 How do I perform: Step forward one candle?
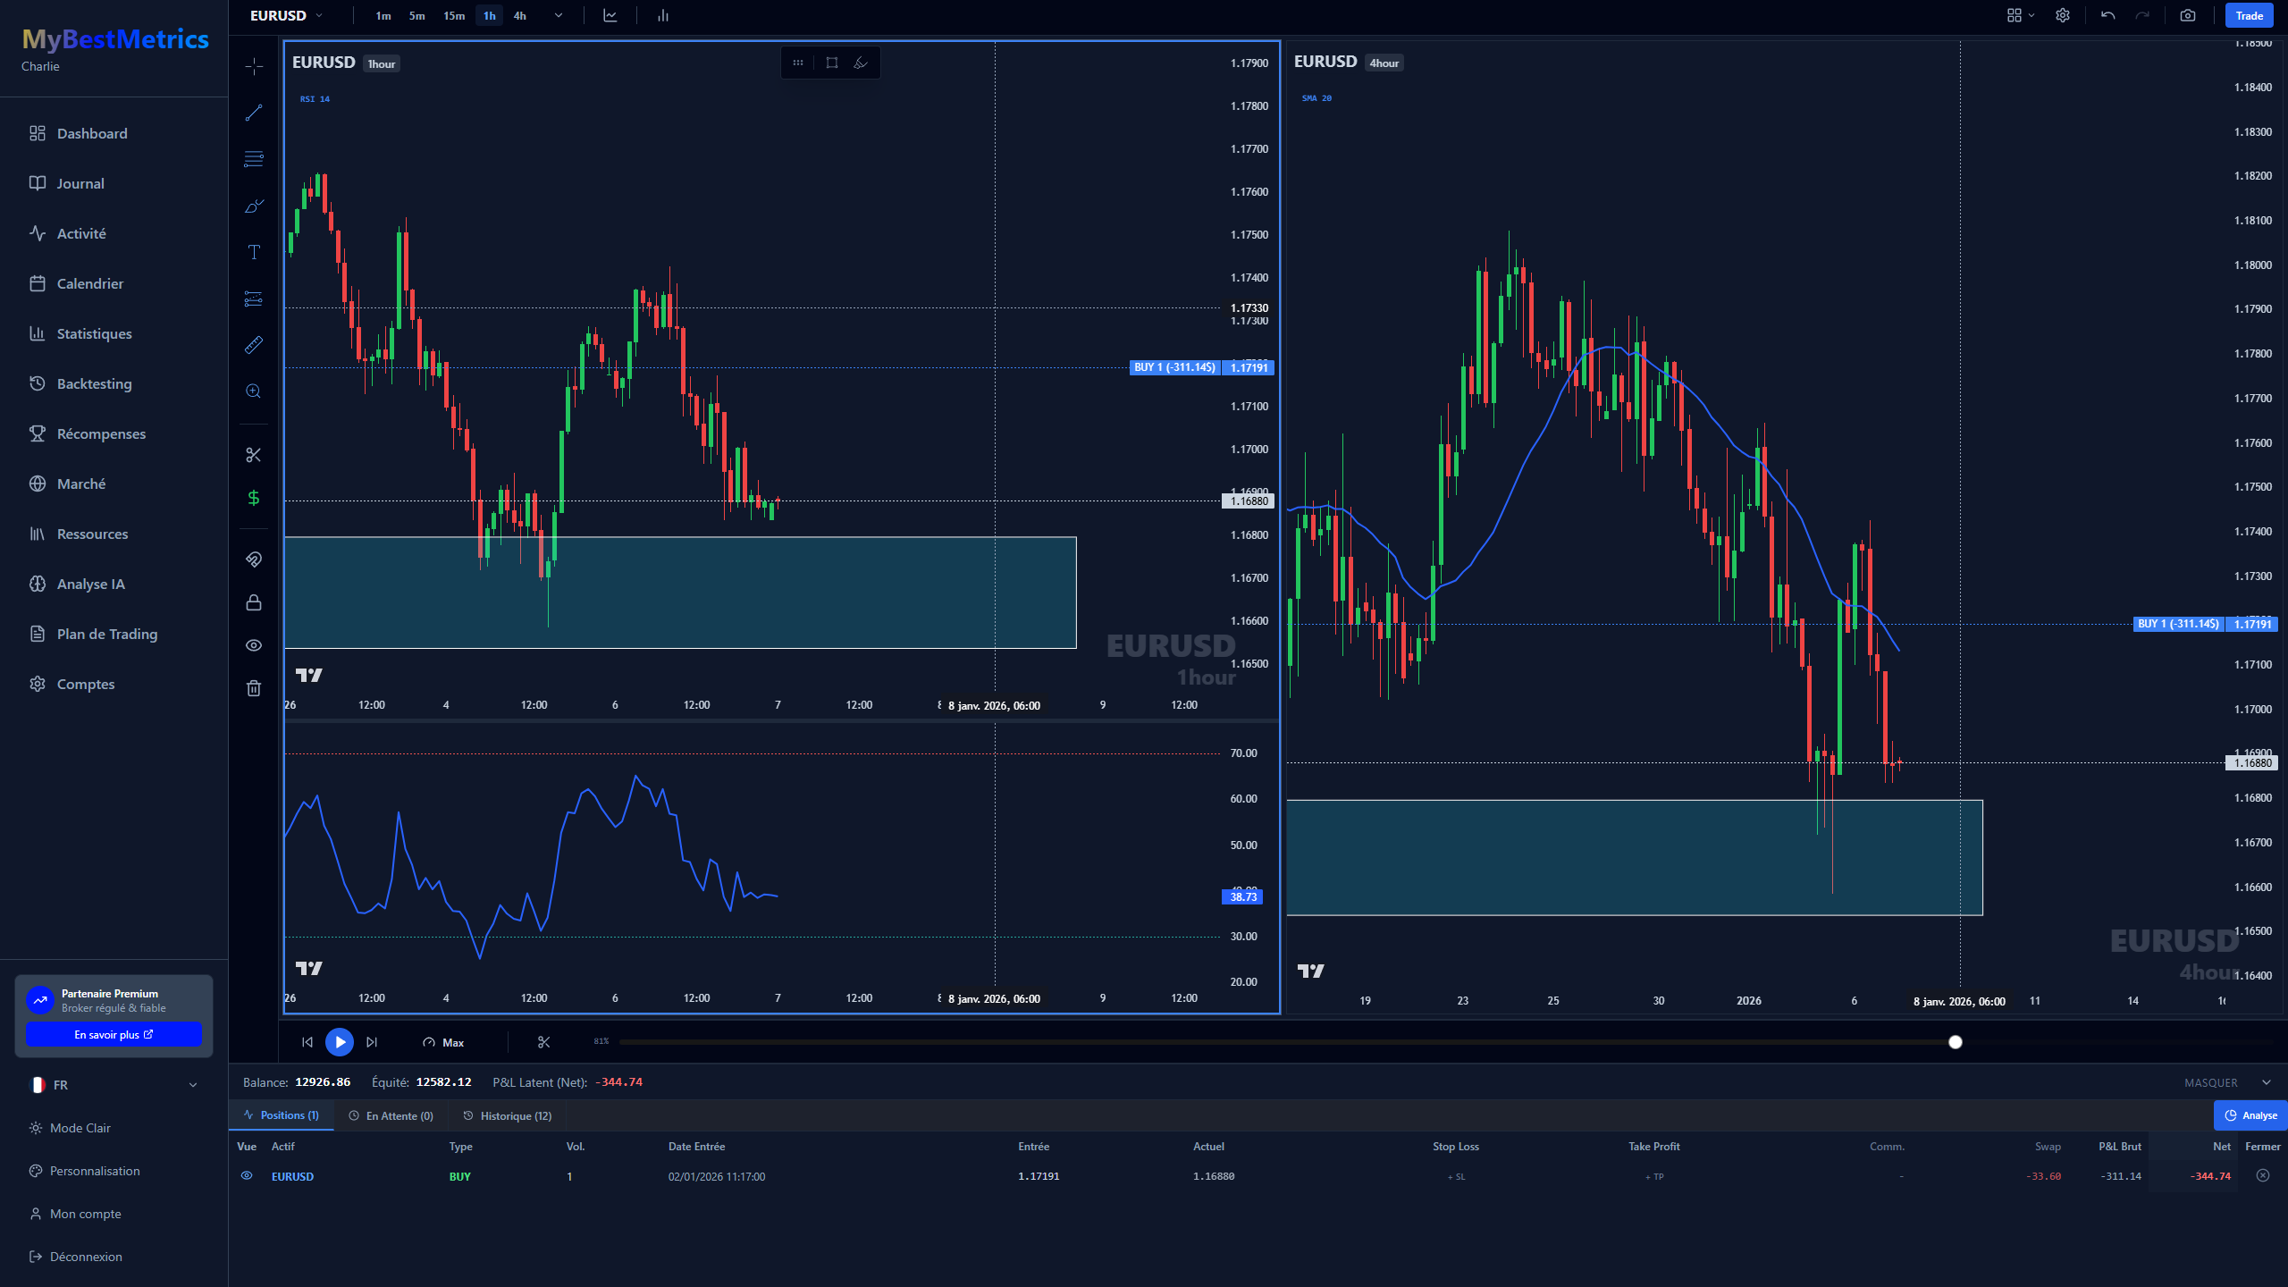(372, 1042)
